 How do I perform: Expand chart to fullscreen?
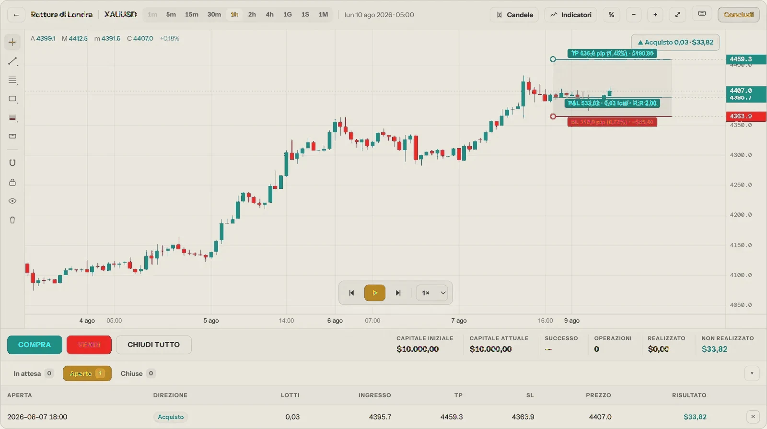(677, 15)
